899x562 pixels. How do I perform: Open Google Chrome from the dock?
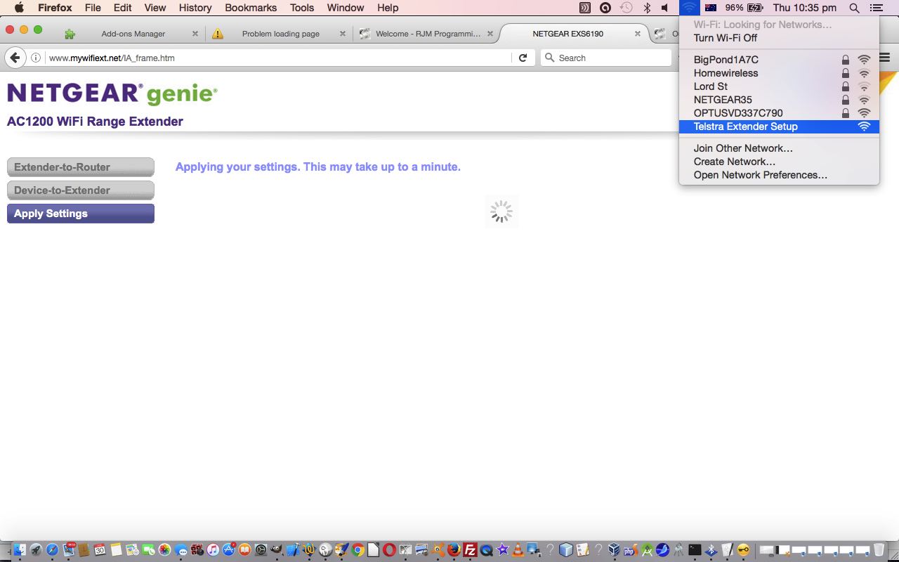358,550
